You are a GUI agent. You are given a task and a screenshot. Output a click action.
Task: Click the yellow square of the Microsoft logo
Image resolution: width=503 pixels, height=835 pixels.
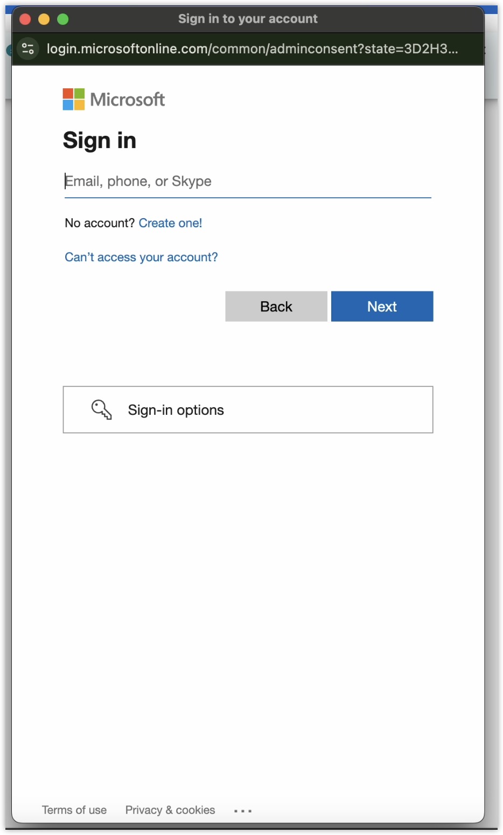coord(80,105)
